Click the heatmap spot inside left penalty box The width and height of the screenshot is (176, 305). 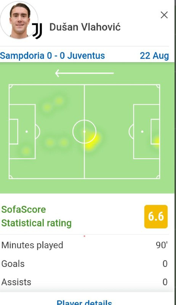[x=26, y=151]
